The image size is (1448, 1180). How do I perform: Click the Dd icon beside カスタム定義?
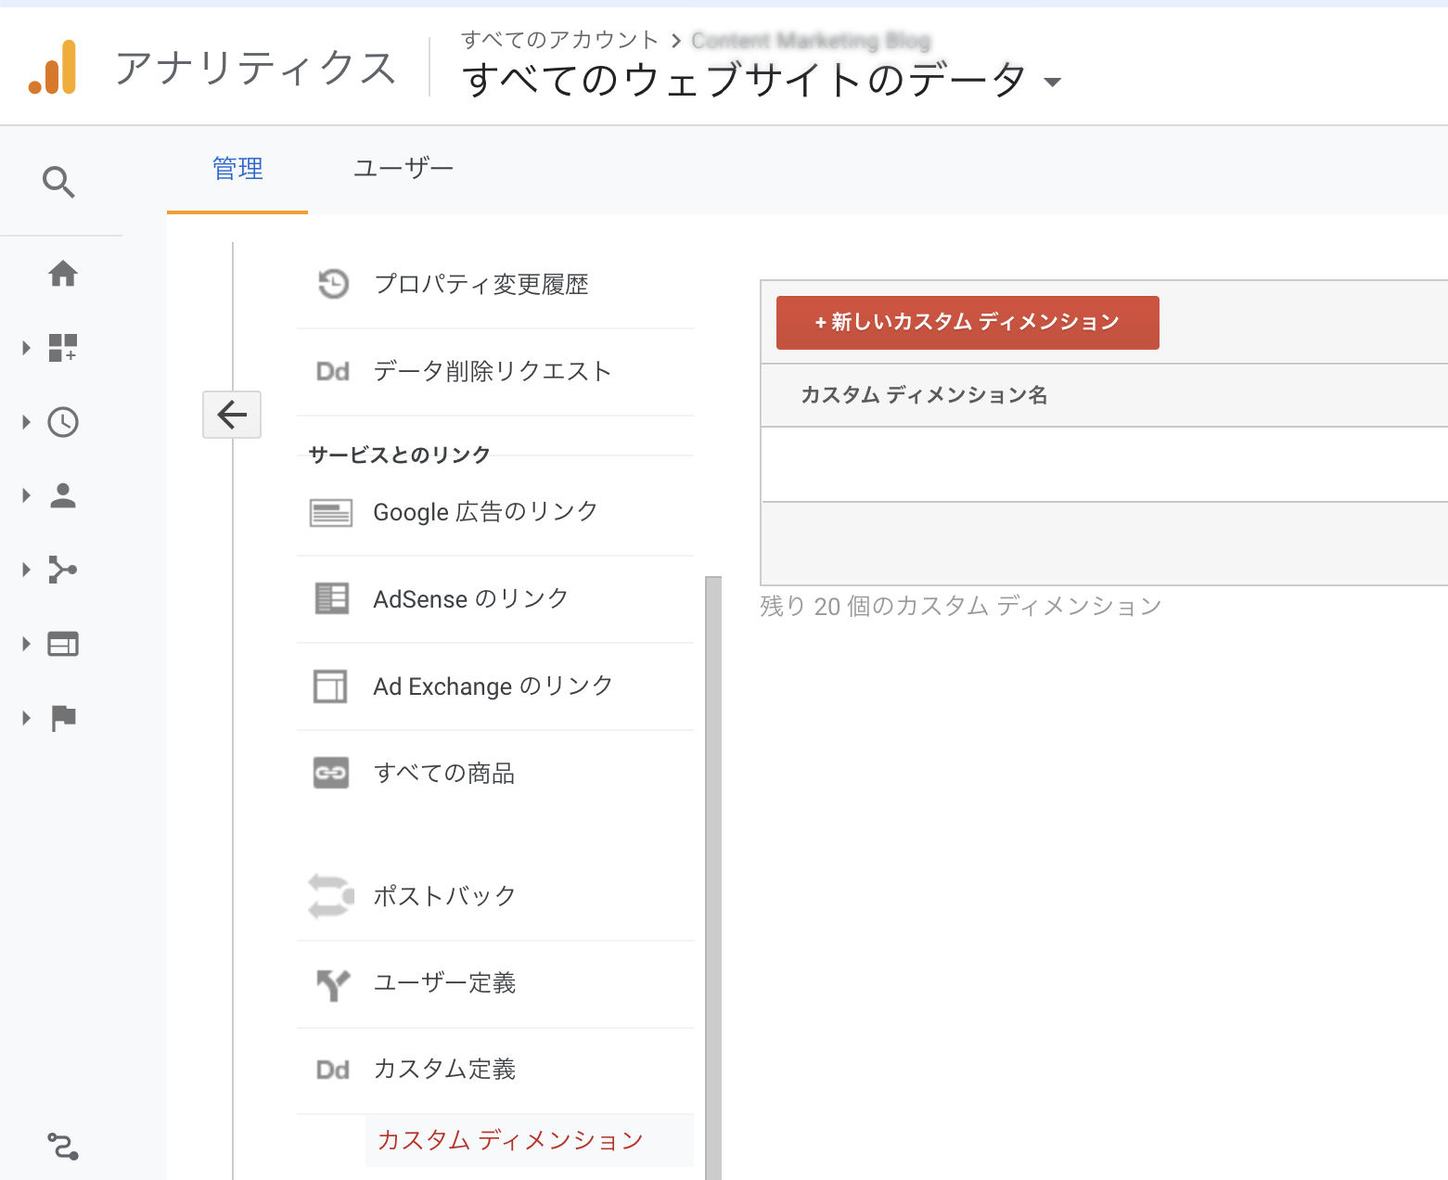coord(333,1071)
